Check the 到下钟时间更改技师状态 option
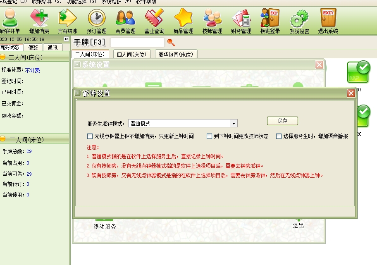The height and width of the screenshot is (265, 377). [x=210, y=136]
